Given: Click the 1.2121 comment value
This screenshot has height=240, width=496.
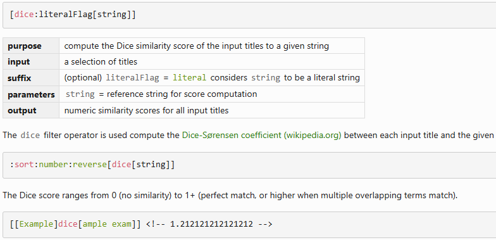Looking at the screenshot, I should coord(211,224).
